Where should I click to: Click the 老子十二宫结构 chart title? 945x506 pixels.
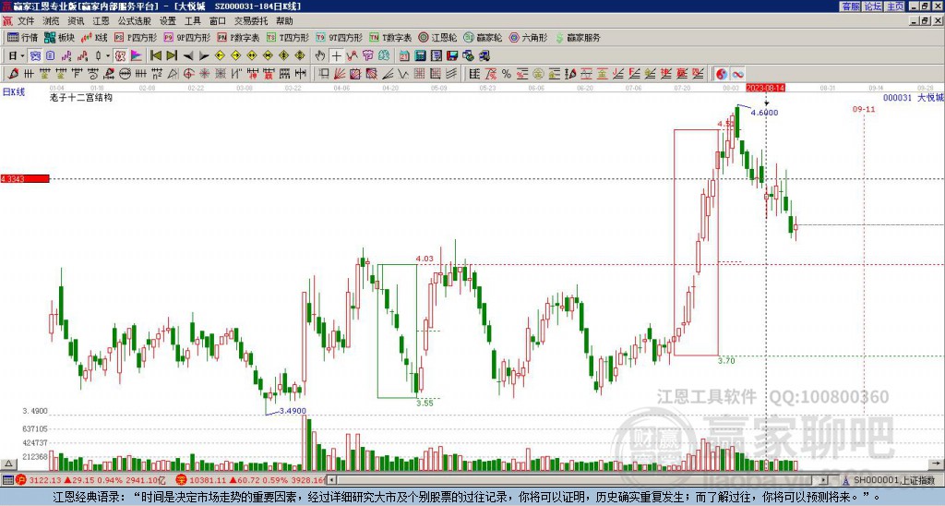81,97
